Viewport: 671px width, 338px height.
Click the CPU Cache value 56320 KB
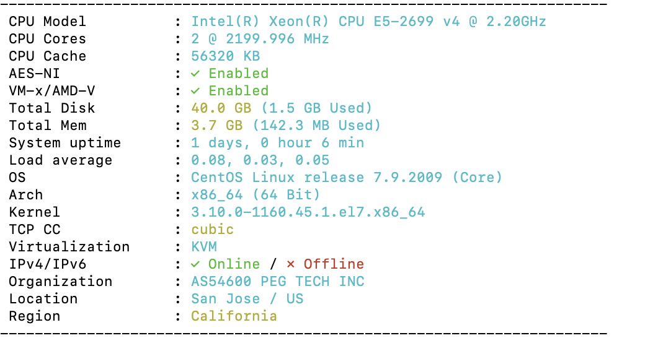point(226,56)
